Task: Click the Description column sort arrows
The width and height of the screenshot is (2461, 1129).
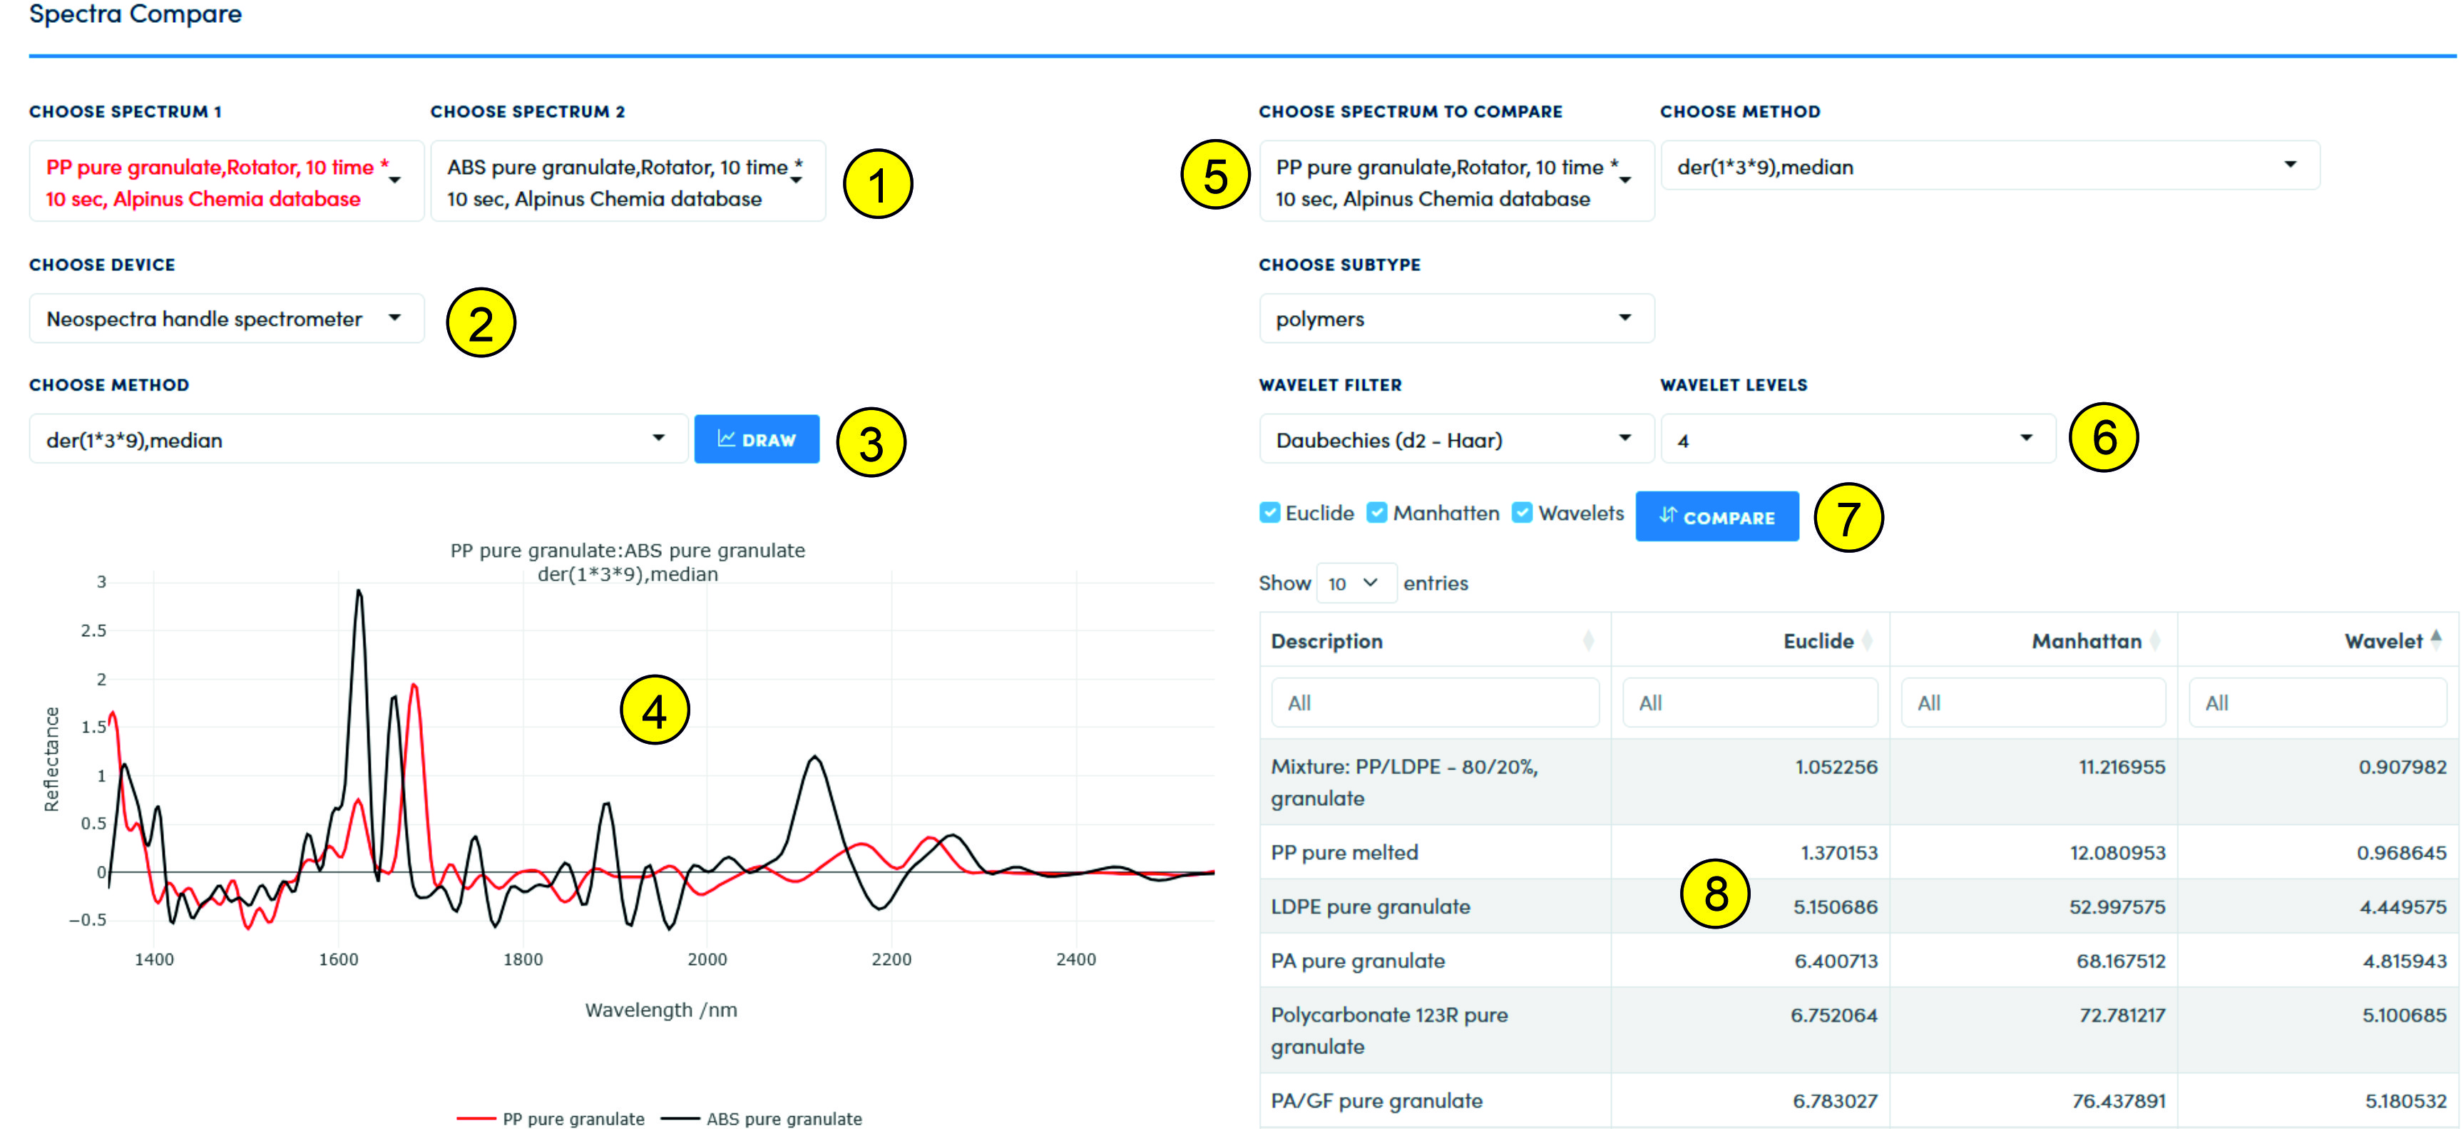Action: 1588,641
